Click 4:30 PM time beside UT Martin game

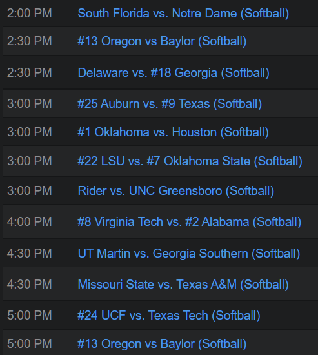(x=30, y=254)
